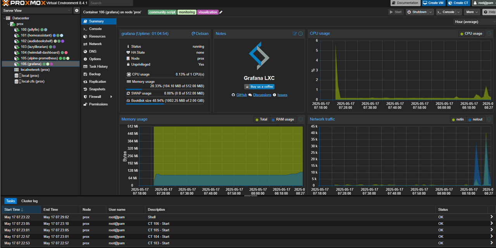Click the Issues exclamation icon

click(274, 95)
